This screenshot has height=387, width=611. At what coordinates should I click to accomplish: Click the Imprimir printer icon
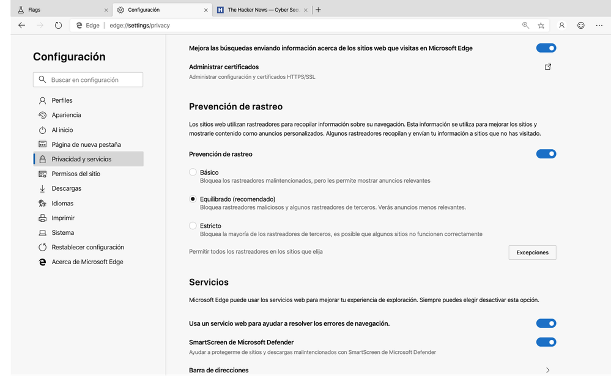pyautogui.click(x=42, y=218)
